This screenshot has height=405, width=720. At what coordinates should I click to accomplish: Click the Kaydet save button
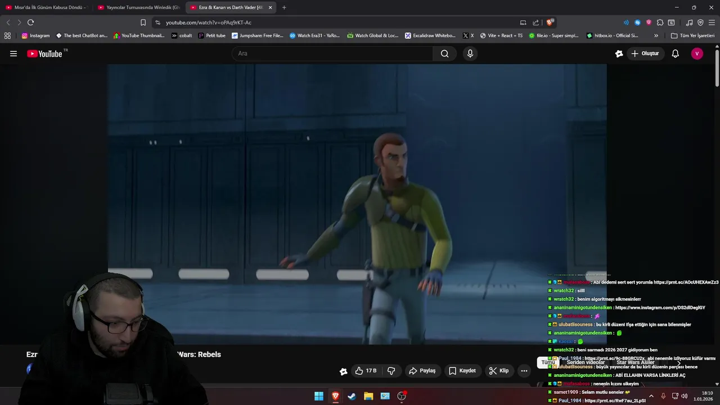[462, 371]
